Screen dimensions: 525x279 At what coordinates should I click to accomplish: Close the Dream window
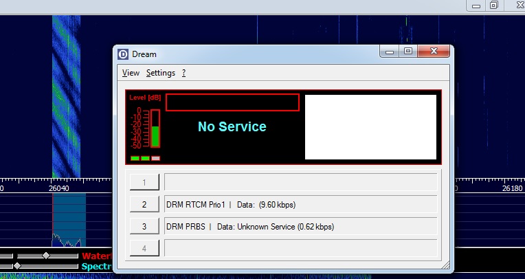[434, 52]
